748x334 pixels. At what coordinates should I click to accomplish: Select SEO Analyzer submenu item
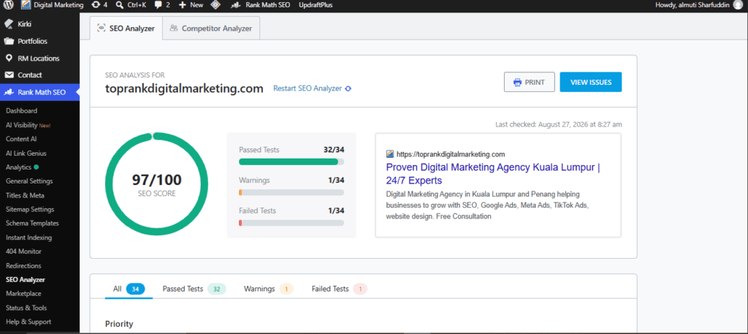click(26, 280)
